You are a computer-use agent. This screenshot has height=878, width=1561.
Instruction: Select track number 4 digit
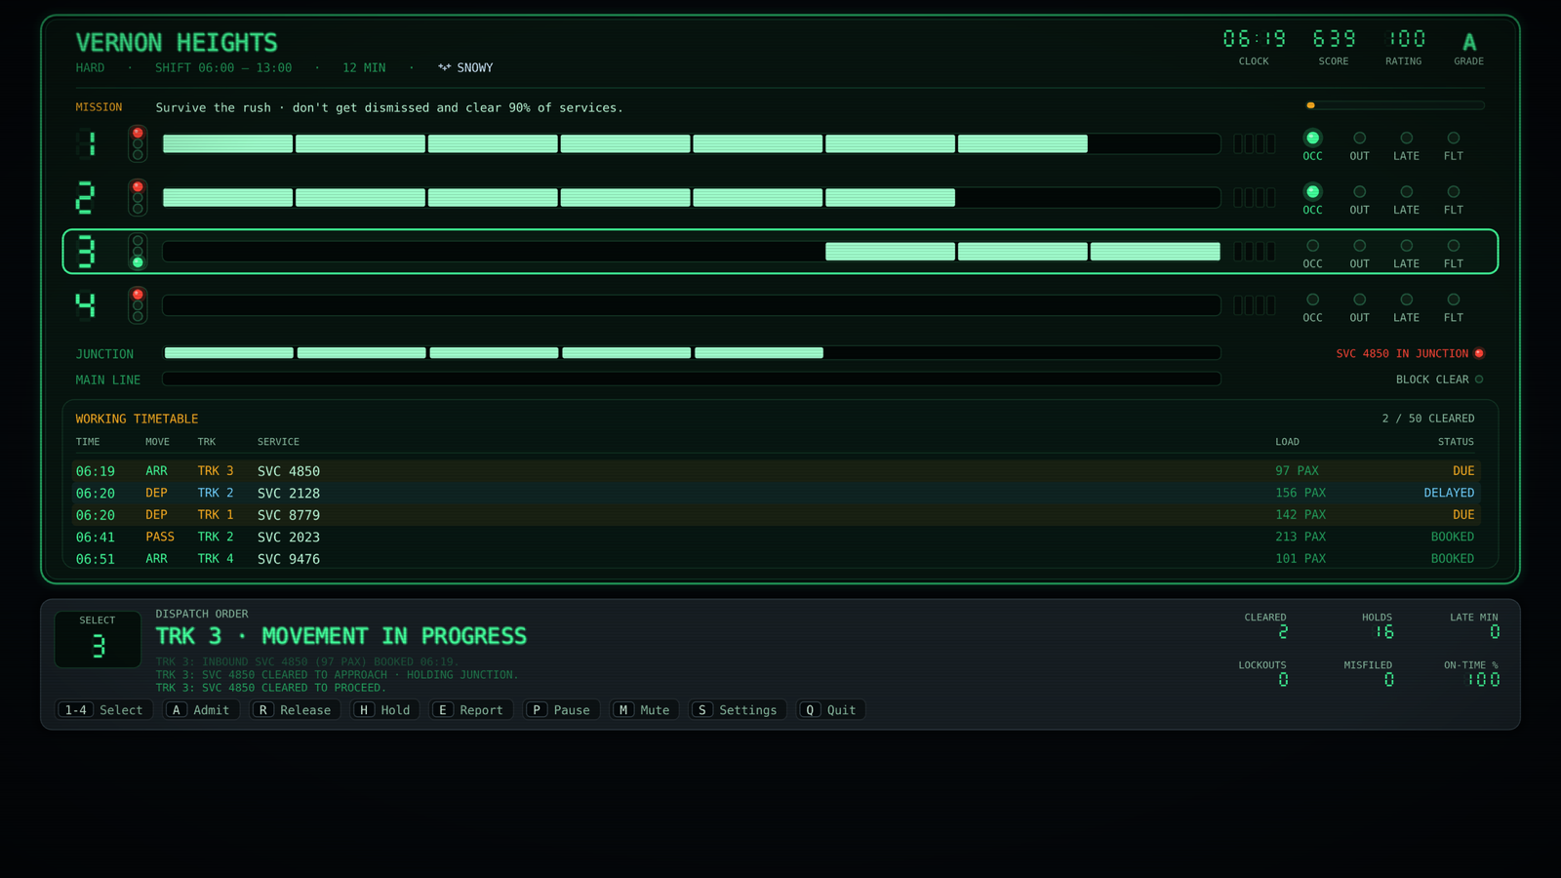[x=86, y=305]
